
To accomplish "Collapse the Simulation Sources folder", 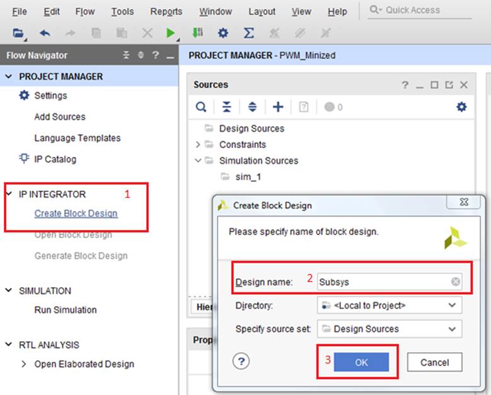I will (198, 161).
